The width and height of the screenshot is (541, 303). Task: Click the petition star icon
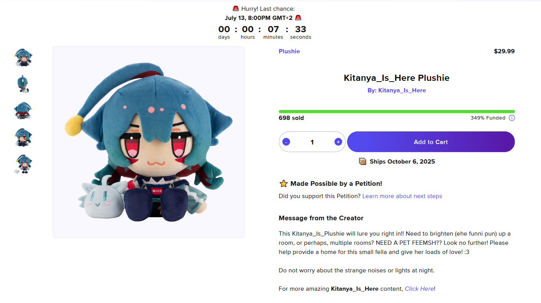(284, 183)
